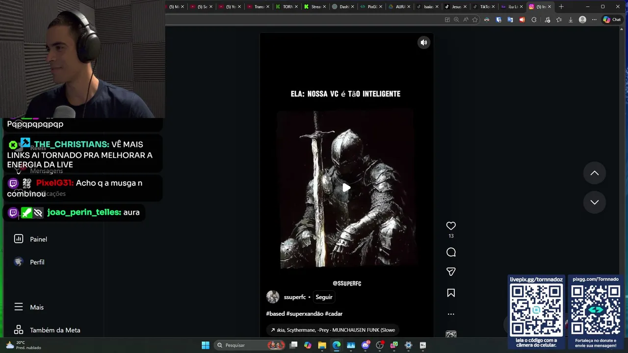Viewport: 628px width, 353px height.
Task: Open the browser profile avatar
Action: [582, 20]
